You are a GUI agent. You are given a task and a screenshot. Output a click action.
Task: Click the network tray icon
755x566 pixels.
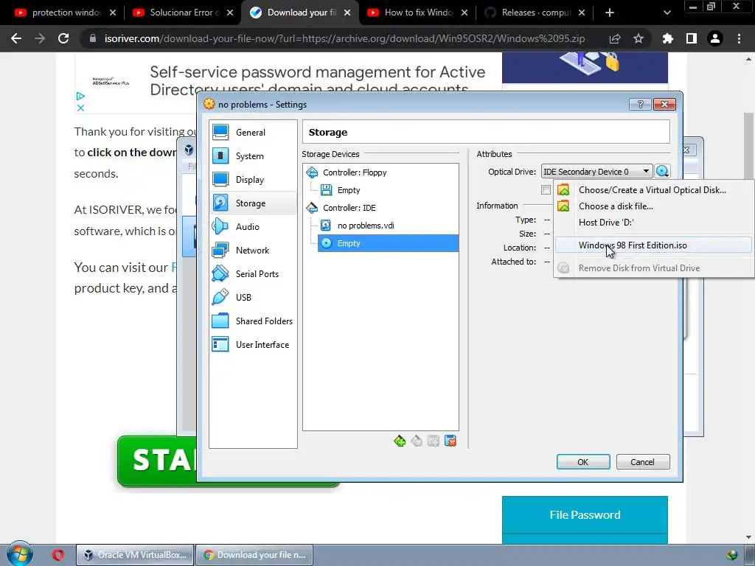pos(732,555)
